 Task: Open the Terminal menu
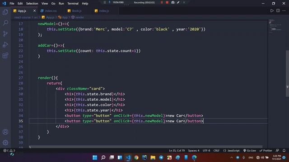[73, 4]
